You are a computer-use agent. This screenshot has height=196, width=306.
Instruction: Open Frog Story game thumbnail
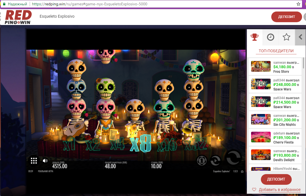tap(261, 66)
